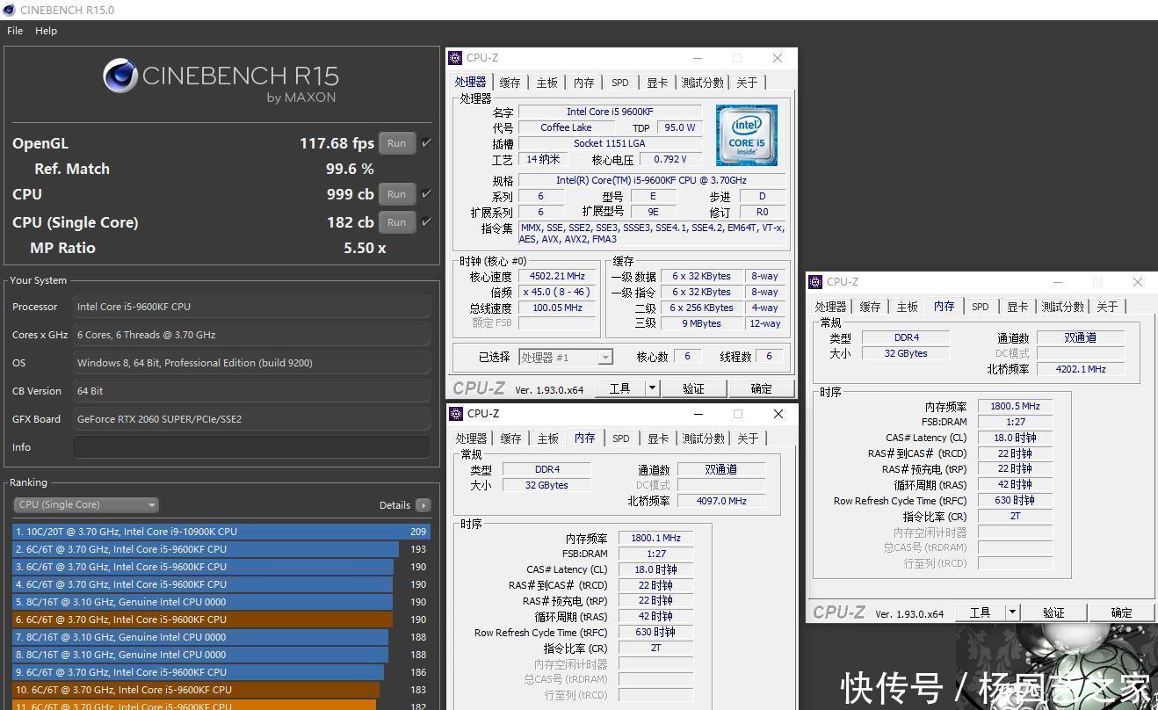Switch to 缓存 tab in right CPU-Z window
The width and height of the screenshot is (1158, 710).
(870, 307)
